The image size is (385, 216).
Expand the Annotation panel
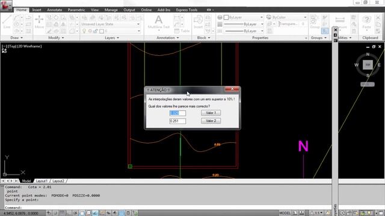(x=168, y=38)
